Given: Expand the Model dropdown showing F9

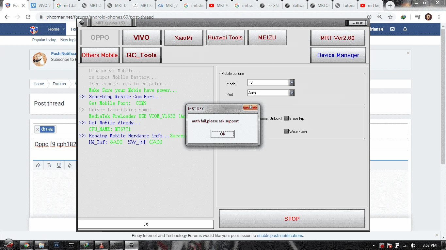Looking at the screenshot, I should (x=292, y=83).
